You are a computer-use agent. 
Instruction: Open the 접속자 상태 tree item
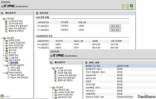pyautogui.click(x=15, y=70)
